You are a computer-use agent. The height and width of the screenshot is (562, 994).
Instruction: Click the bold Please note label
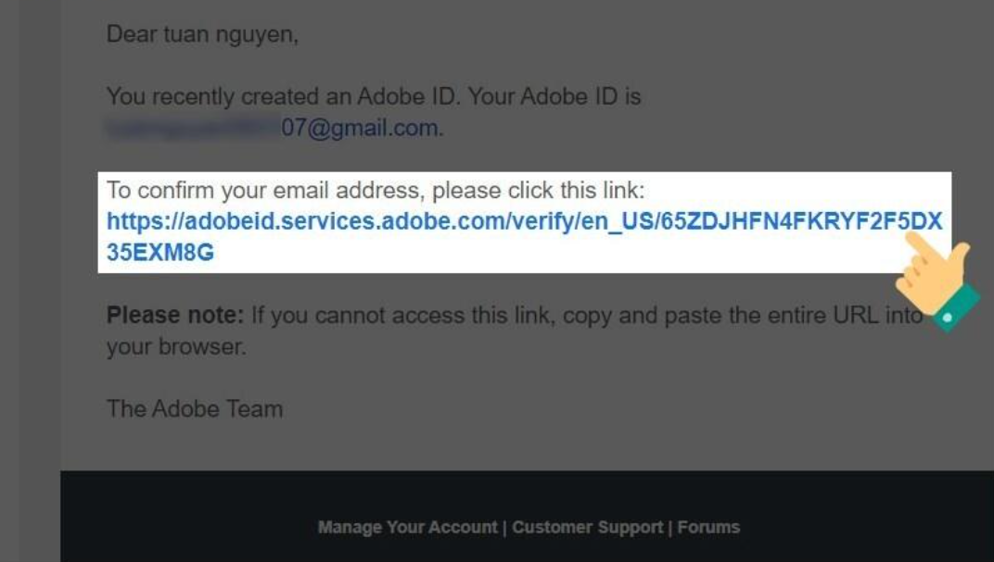175,315
